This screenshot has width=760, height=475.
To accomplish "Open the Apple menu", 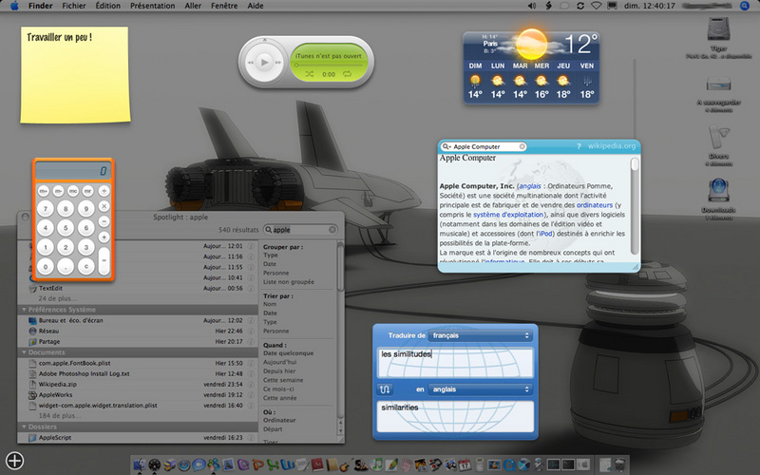I will (x=14, y=6).
